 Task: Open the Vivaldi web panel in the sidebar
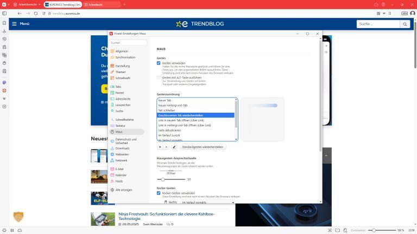tap(4, 90)
